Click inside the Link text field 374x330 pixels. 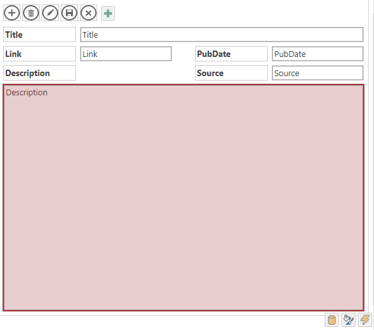pyautogui.click(x=126, y=54)
